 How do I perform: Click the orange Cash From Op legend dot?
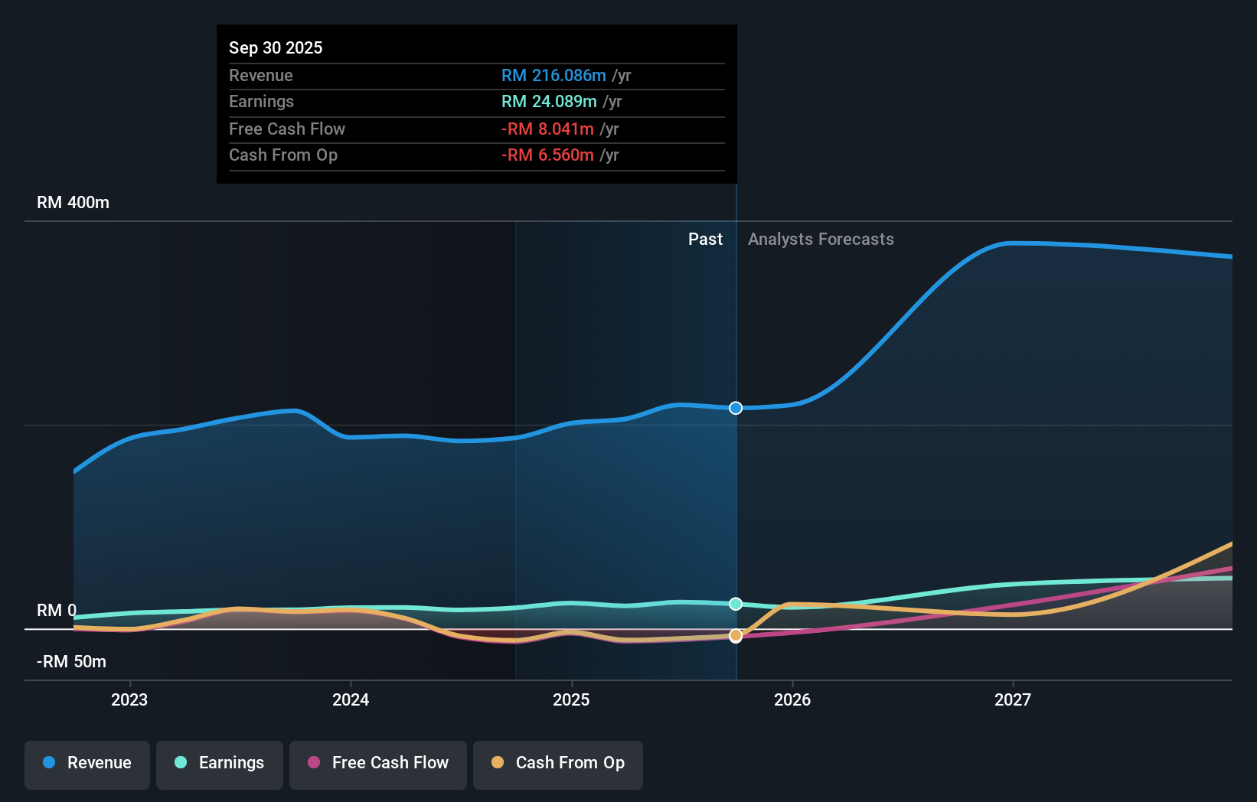pos(498,763)
